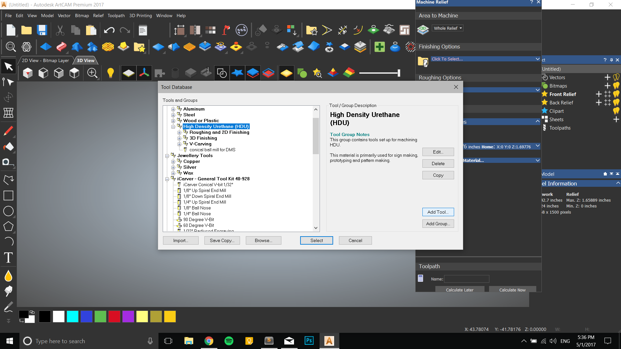The width and height of the screenshot is (621, 349).
Task: Select the Create Ellipse tool
Action: click(8, 211)
